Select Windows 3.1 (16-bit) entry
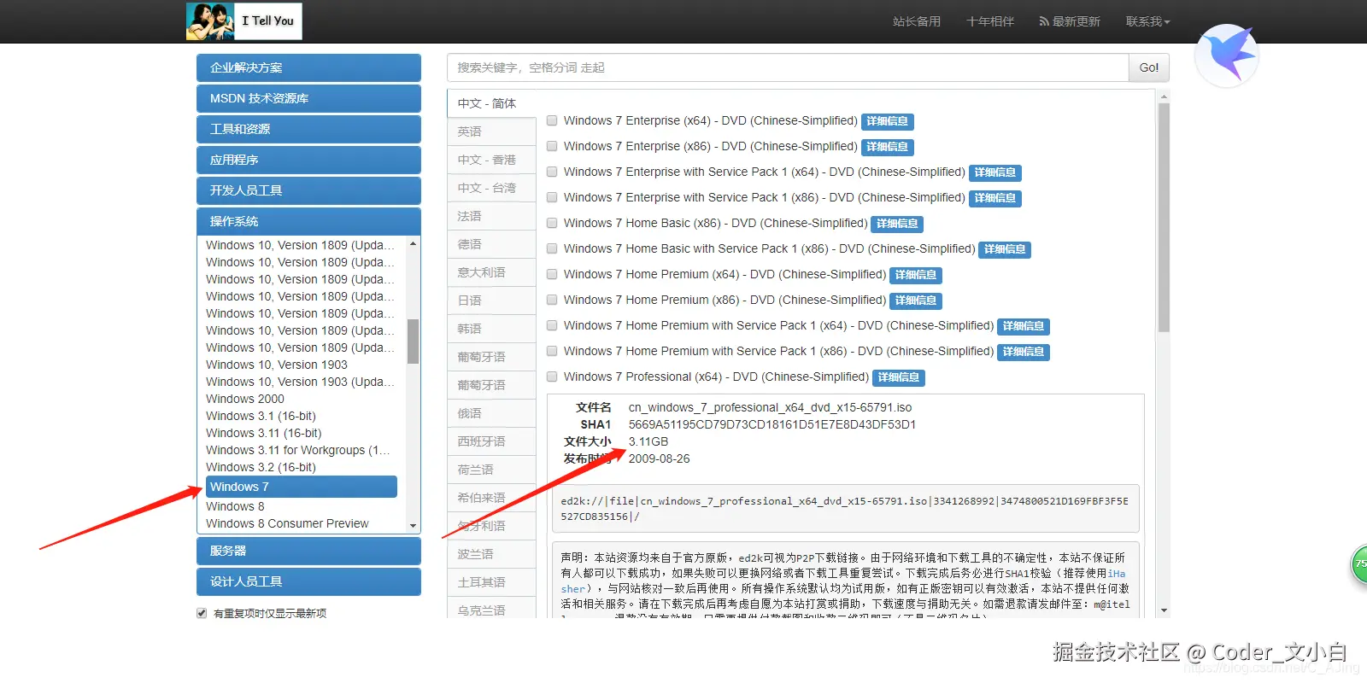The image size is (1367, 683). tap(261, 416)
